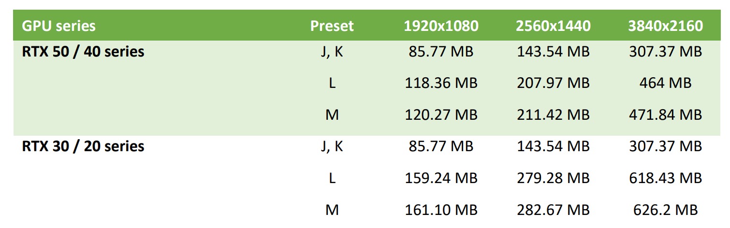Select the 1920x1080 column header

441,26
